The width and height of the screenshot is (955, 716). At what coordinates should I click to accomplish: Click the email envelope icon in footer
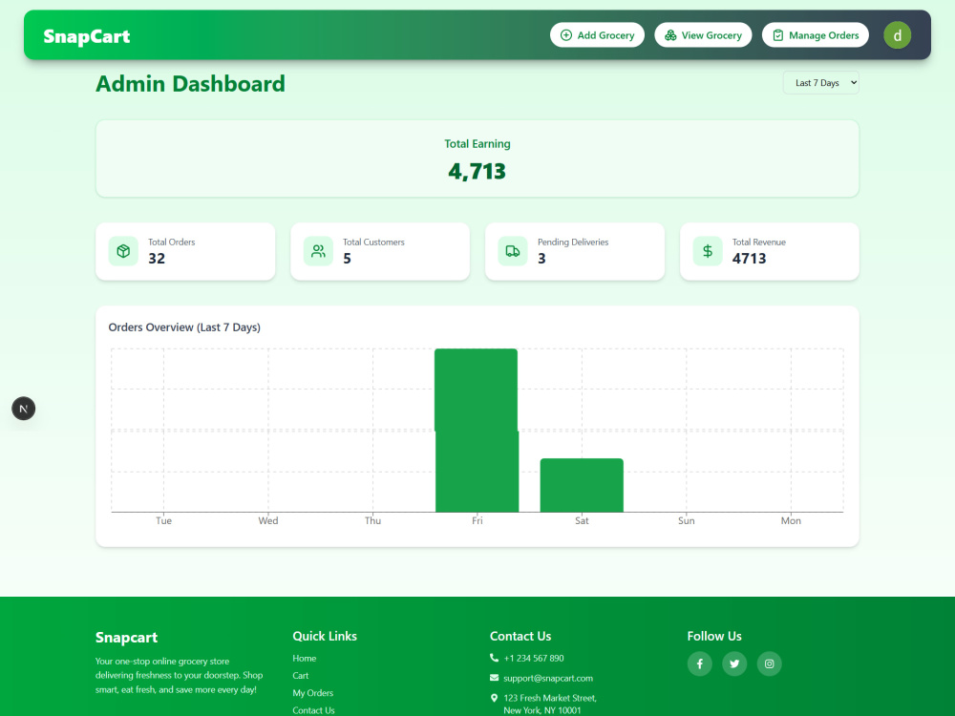(x=494, y=678)
